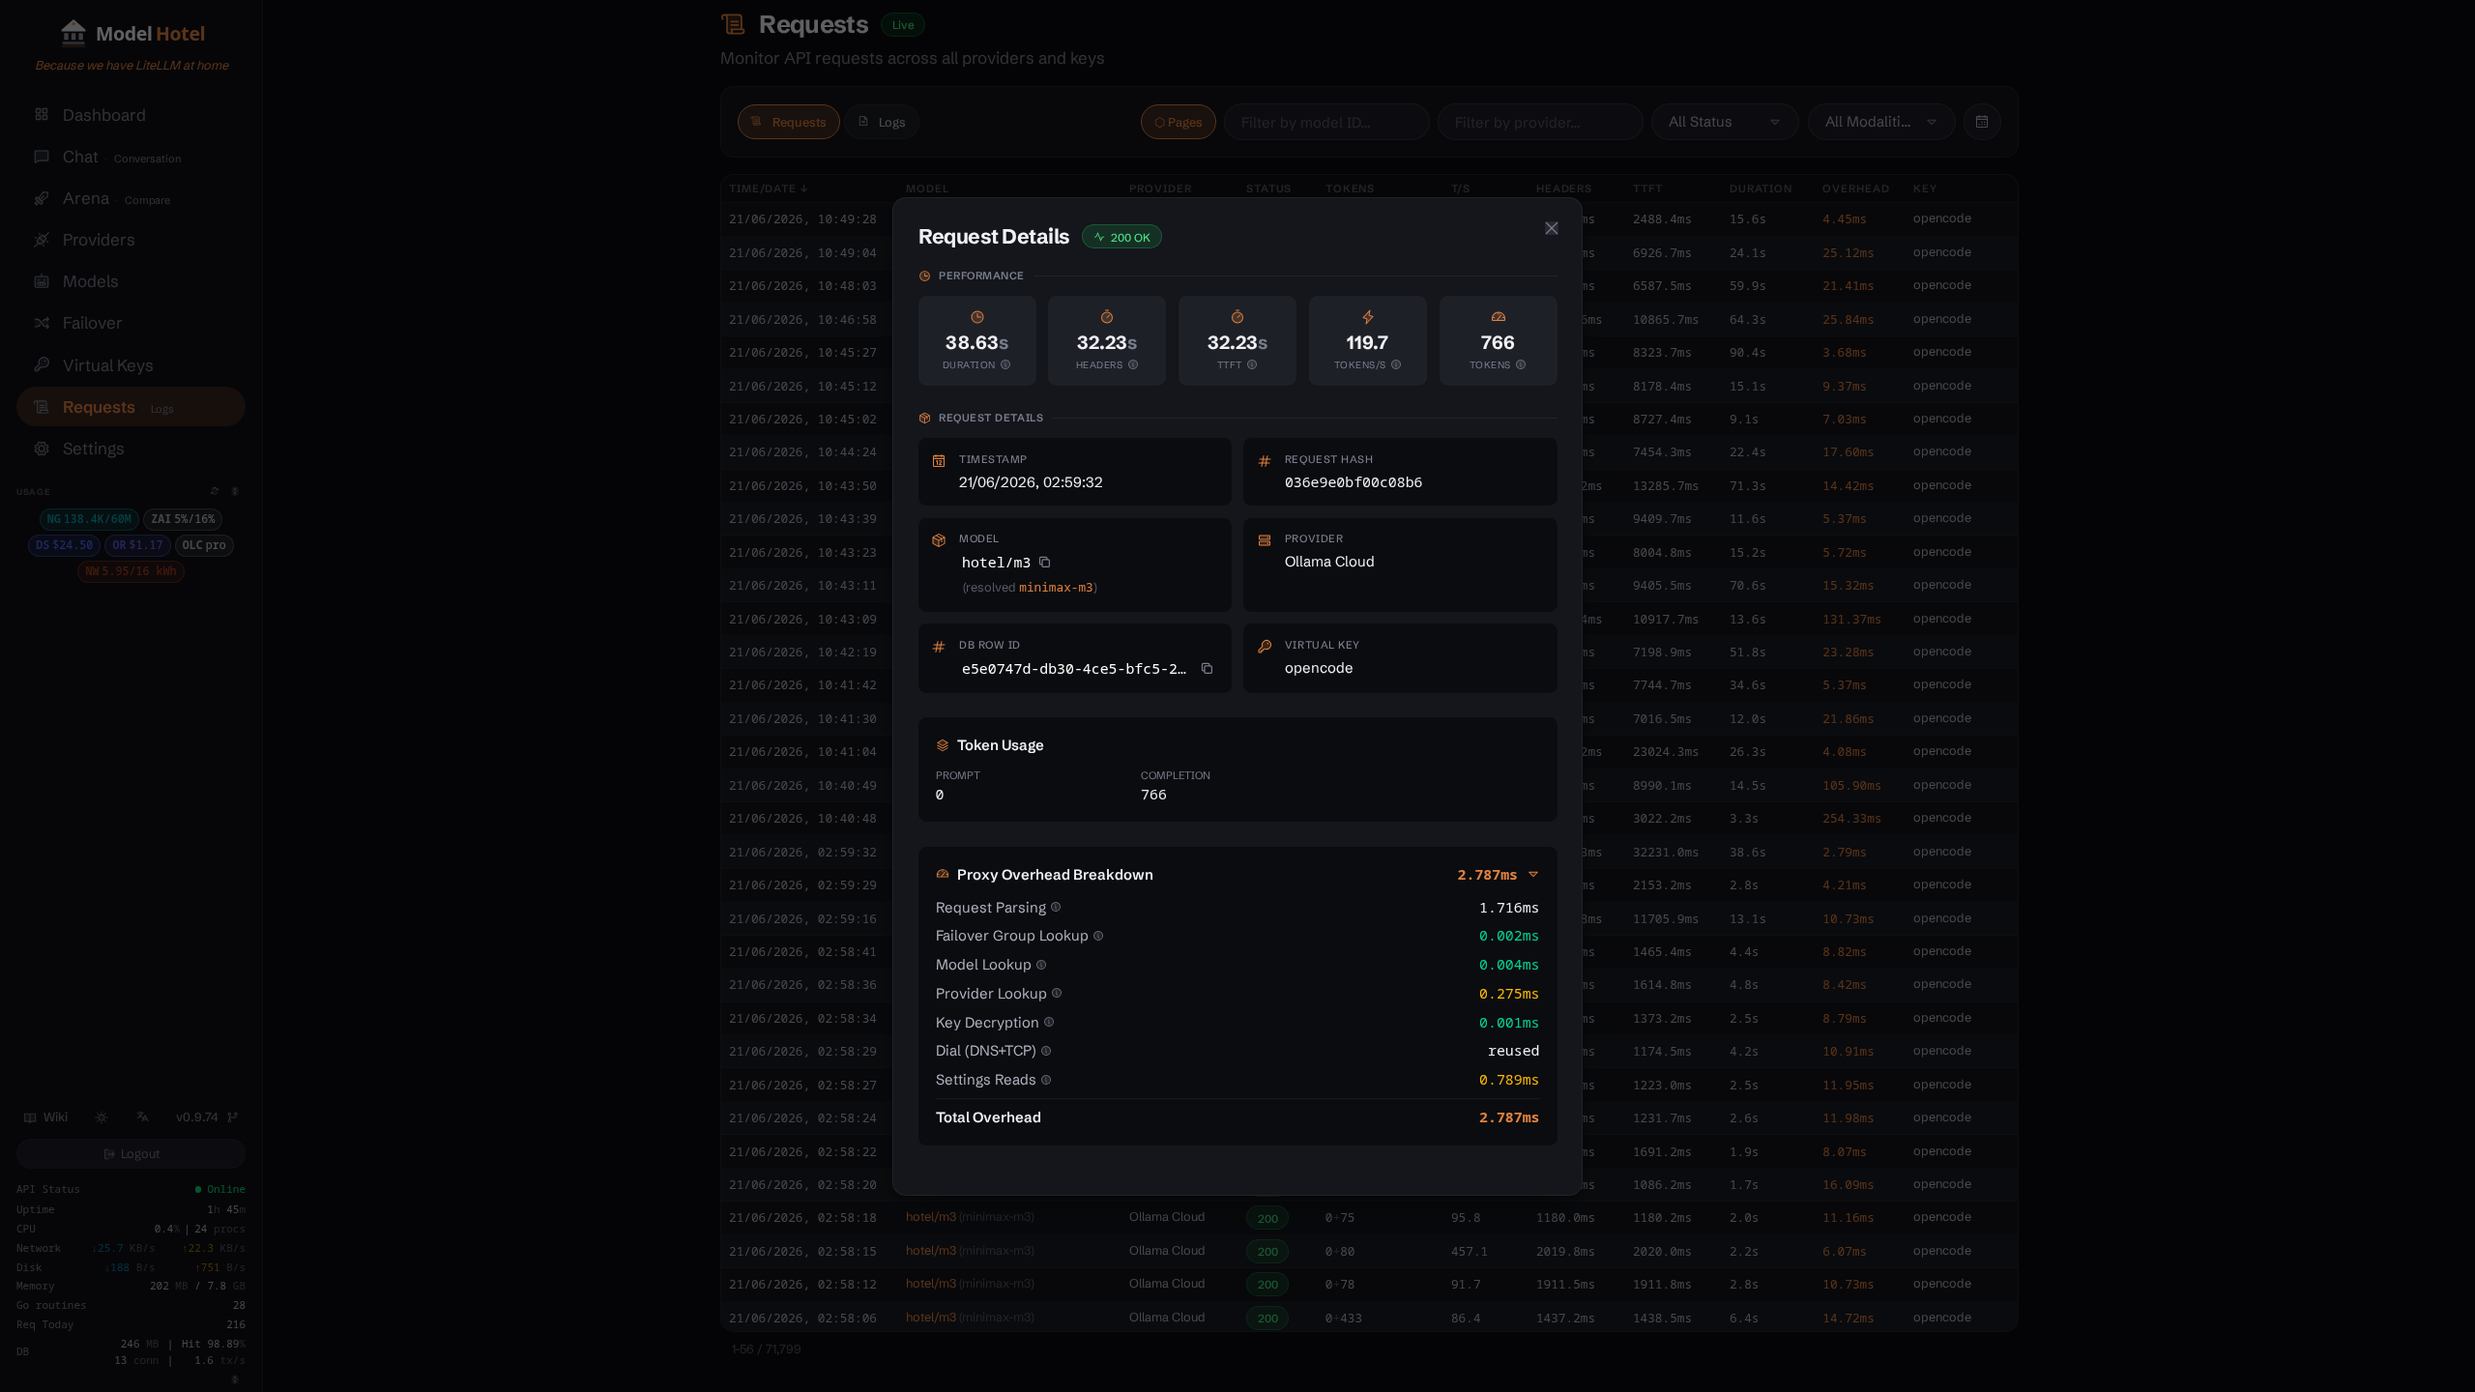
Task: Click the 200 status badge at 02:58:12
Action: point(1267,1285)
